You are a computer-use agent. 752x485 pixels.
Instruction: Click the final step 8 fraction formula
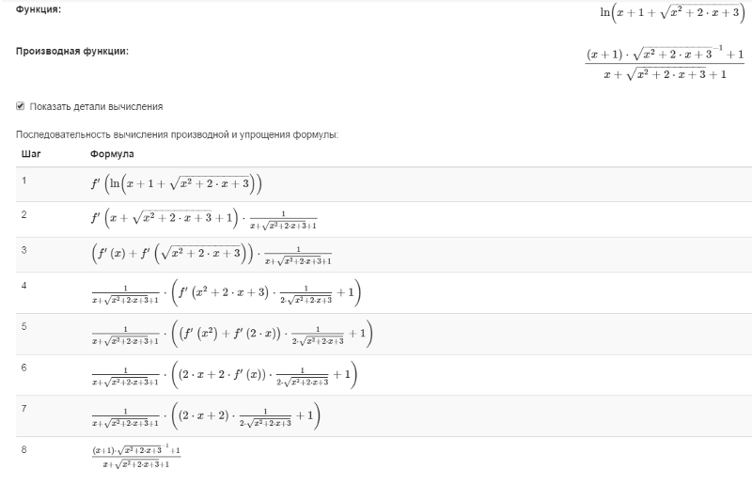click(136, 456)
